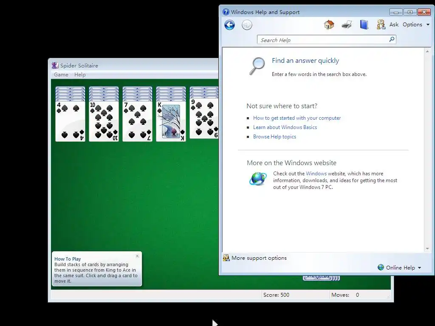Minimize the Windows Help and Support window

pyautogui.click(x=396, y=12)
